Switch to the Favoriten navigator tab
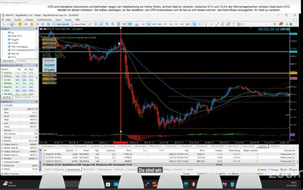 pyautogui.click(x=22, y=61)
